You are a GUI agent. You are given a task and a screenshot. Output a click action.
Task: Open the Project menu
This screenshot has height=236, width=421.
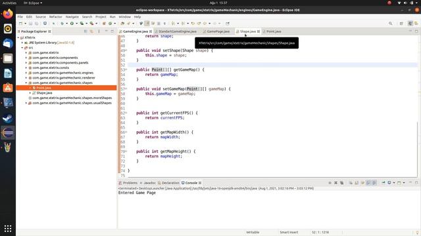coord(101,16)
